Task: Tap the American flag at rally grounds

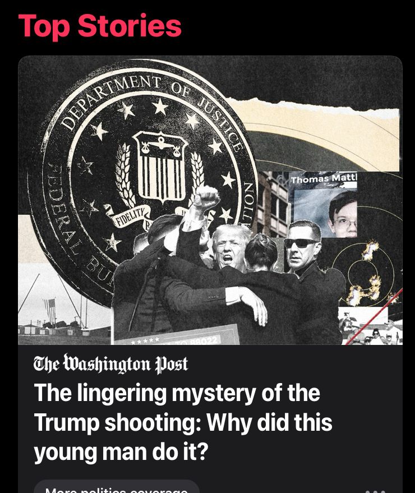Action: tap(50, 309)
